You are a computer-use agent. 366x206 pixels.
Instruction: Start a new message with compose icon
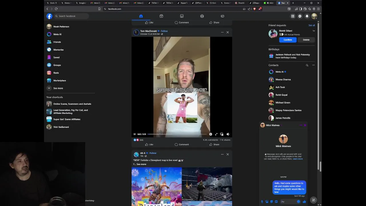tap(313, 200)
